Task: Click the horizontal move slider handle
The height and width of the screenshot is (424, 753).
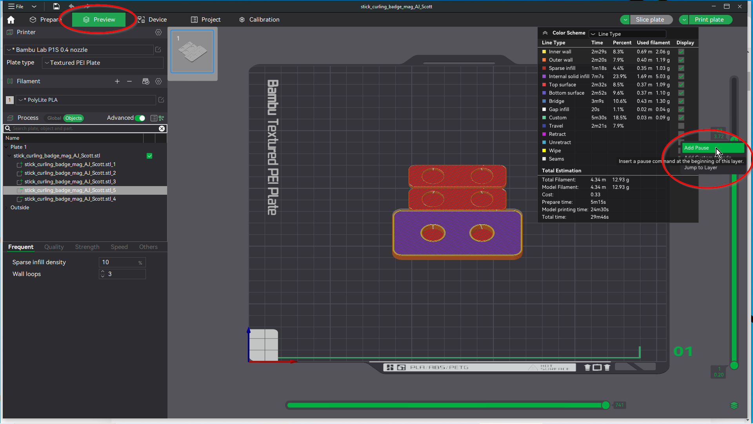Action: click(606, 405)
